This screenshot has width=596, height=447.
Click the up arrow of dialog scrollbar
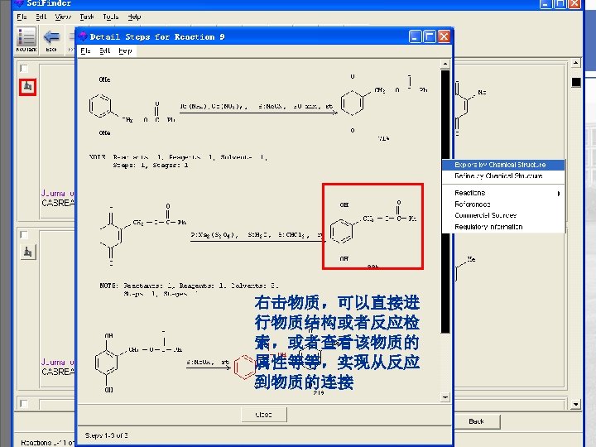click(x=445, y=64)
